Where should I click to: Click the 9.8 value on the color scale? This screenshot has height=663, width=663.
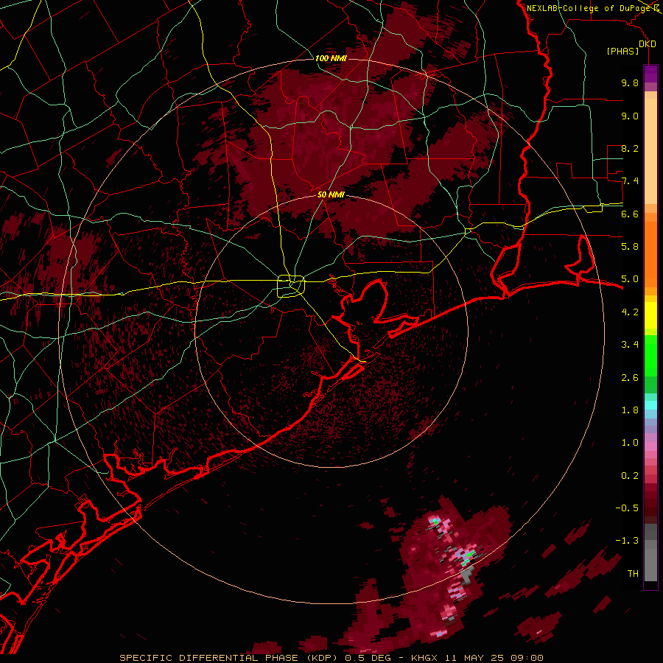tap(630, 83)
